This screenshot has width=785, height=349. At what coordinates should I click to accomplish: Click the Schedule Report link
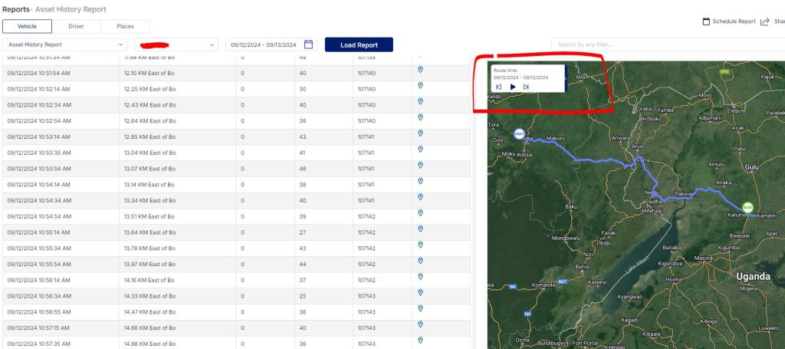(734, 21)
